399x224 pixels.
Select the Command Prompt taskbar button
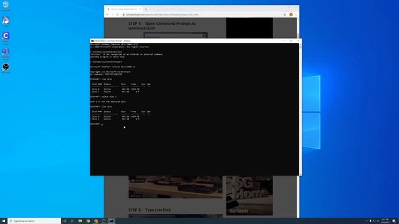(x=112, y=221)
